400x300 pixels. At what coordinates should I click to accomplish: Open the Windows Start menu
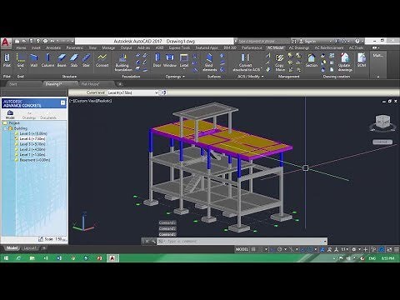[x=6, y=258]
